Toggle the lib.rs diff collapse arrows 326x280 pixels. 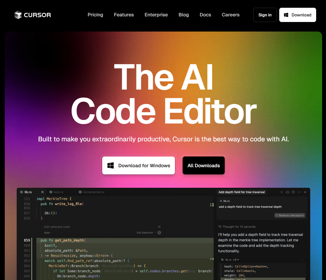click(x=302, y=259)
